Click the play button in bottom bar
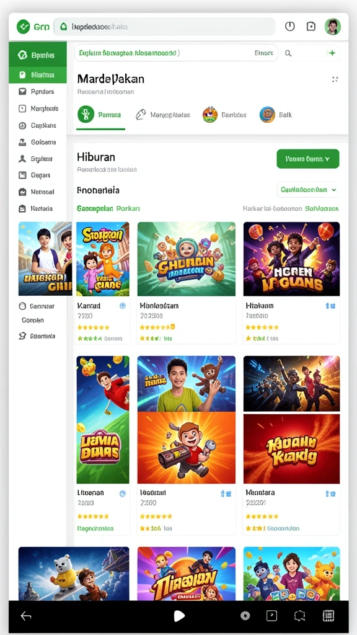 pyautogui.click(x=178, y=616)
